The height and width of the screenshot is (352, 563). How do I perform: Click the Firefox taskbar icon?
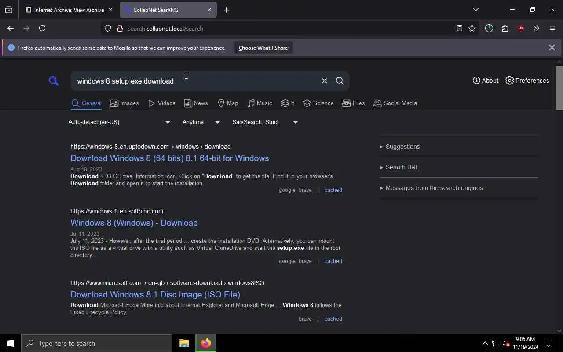click(205, 343)
